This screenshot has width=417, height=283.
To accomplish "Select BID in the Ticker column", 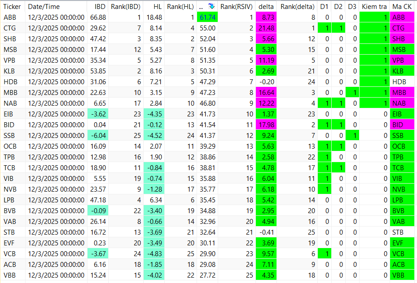I will 9,124.
